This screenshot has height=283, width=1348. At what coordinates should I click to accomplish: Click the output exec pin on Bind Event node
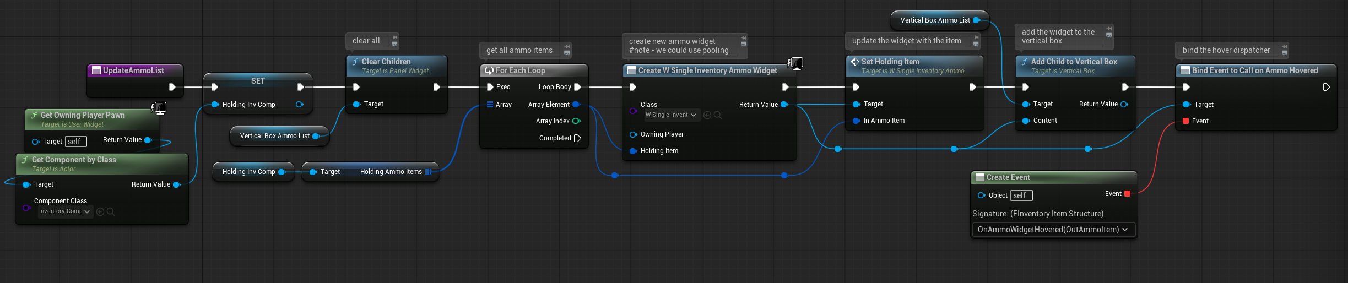coord(1326,87)
